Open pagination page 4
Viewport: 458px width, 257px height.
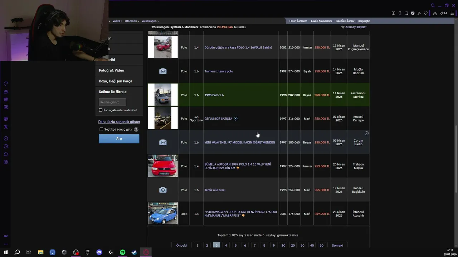pos(226,245)
